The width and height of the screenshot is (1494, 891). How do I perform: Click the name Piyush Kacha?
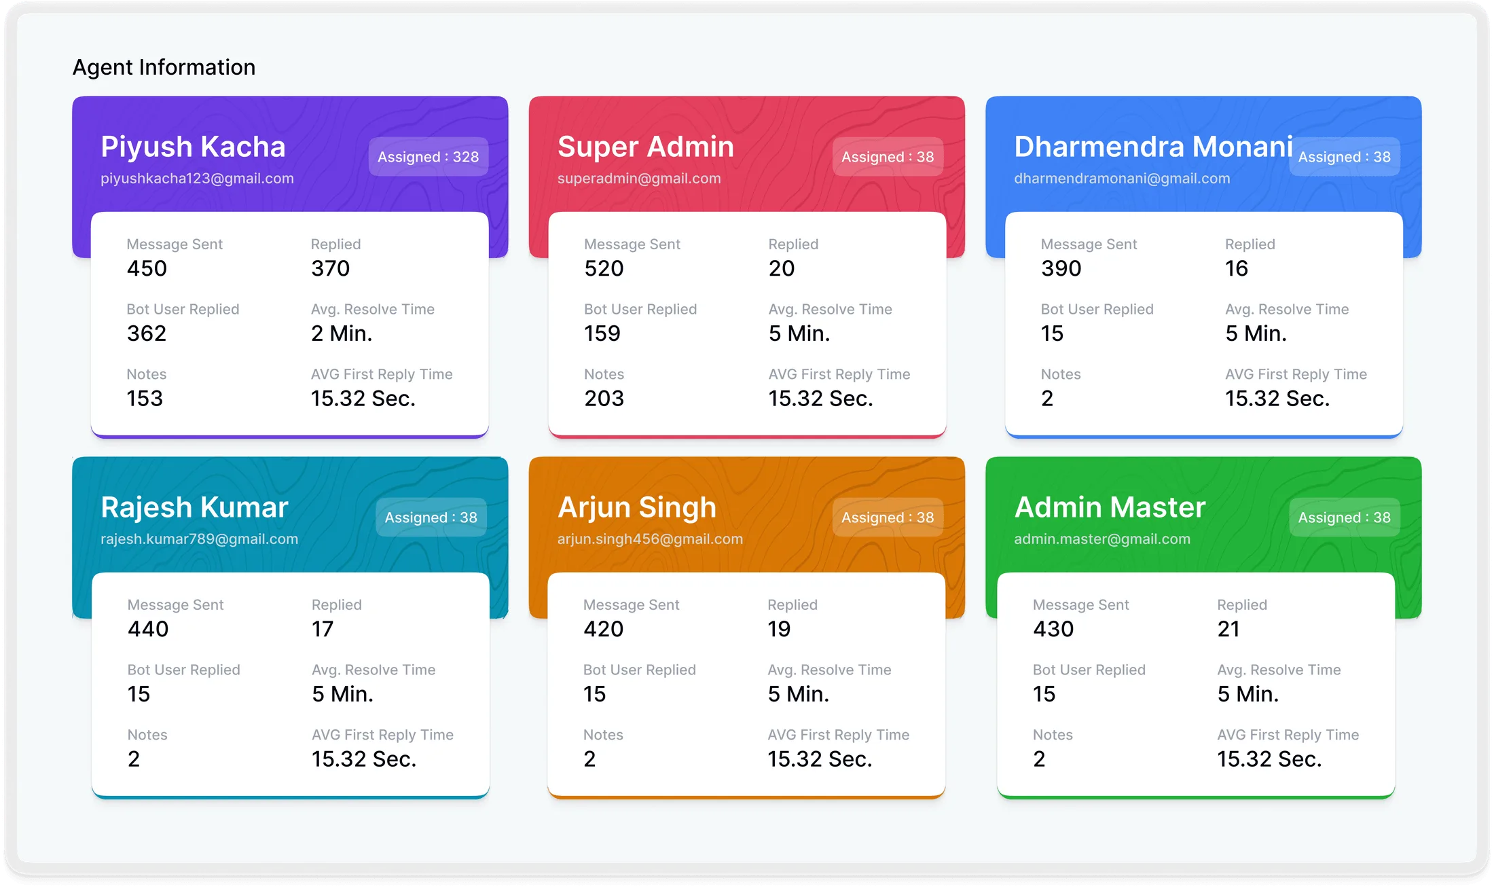193,146
